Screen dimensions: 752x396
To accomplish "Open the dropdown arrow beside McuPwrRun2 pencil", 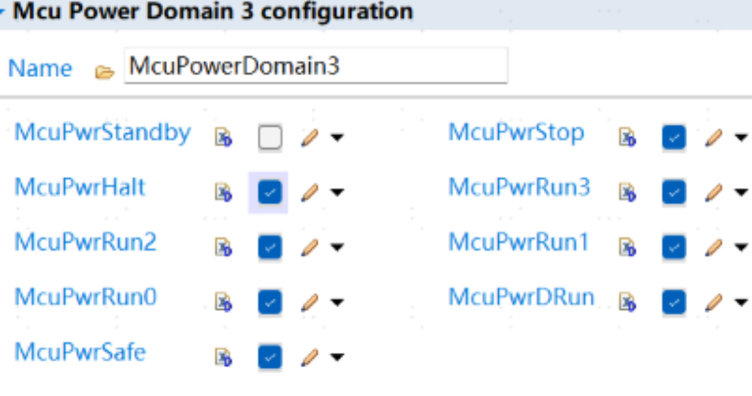I will point(337,248).
